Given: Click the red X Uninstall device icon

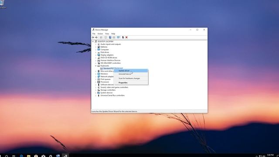Looking at the screenshot, I should (126, 38).
